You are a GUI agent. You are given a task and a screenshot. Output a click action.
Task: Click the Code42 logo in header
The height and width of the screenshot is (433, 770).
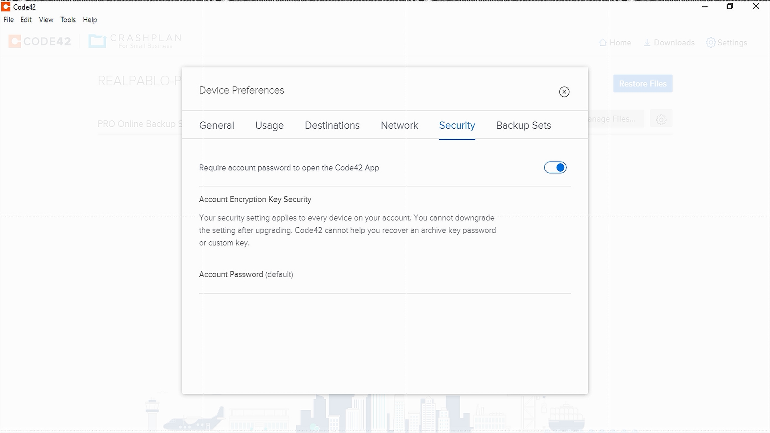tap(40, 41)
